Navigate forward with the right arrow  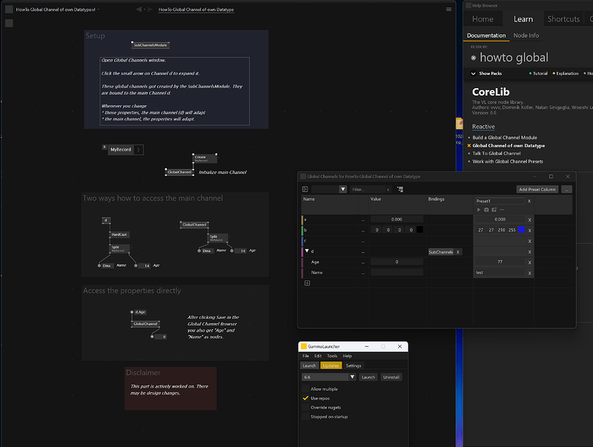pos(150,10)
